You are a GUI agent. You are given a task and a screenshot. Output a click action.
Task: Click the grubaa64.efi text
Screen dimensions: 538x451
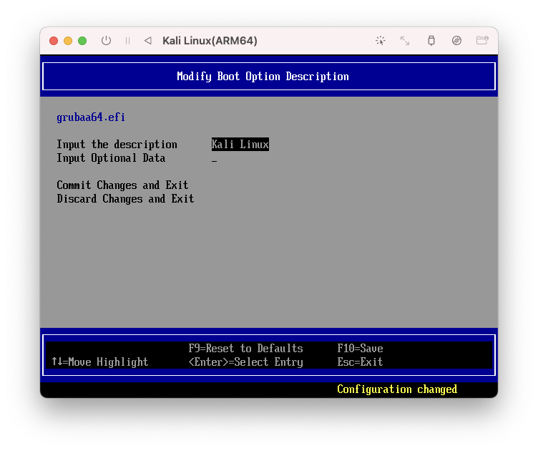point(91,117)
